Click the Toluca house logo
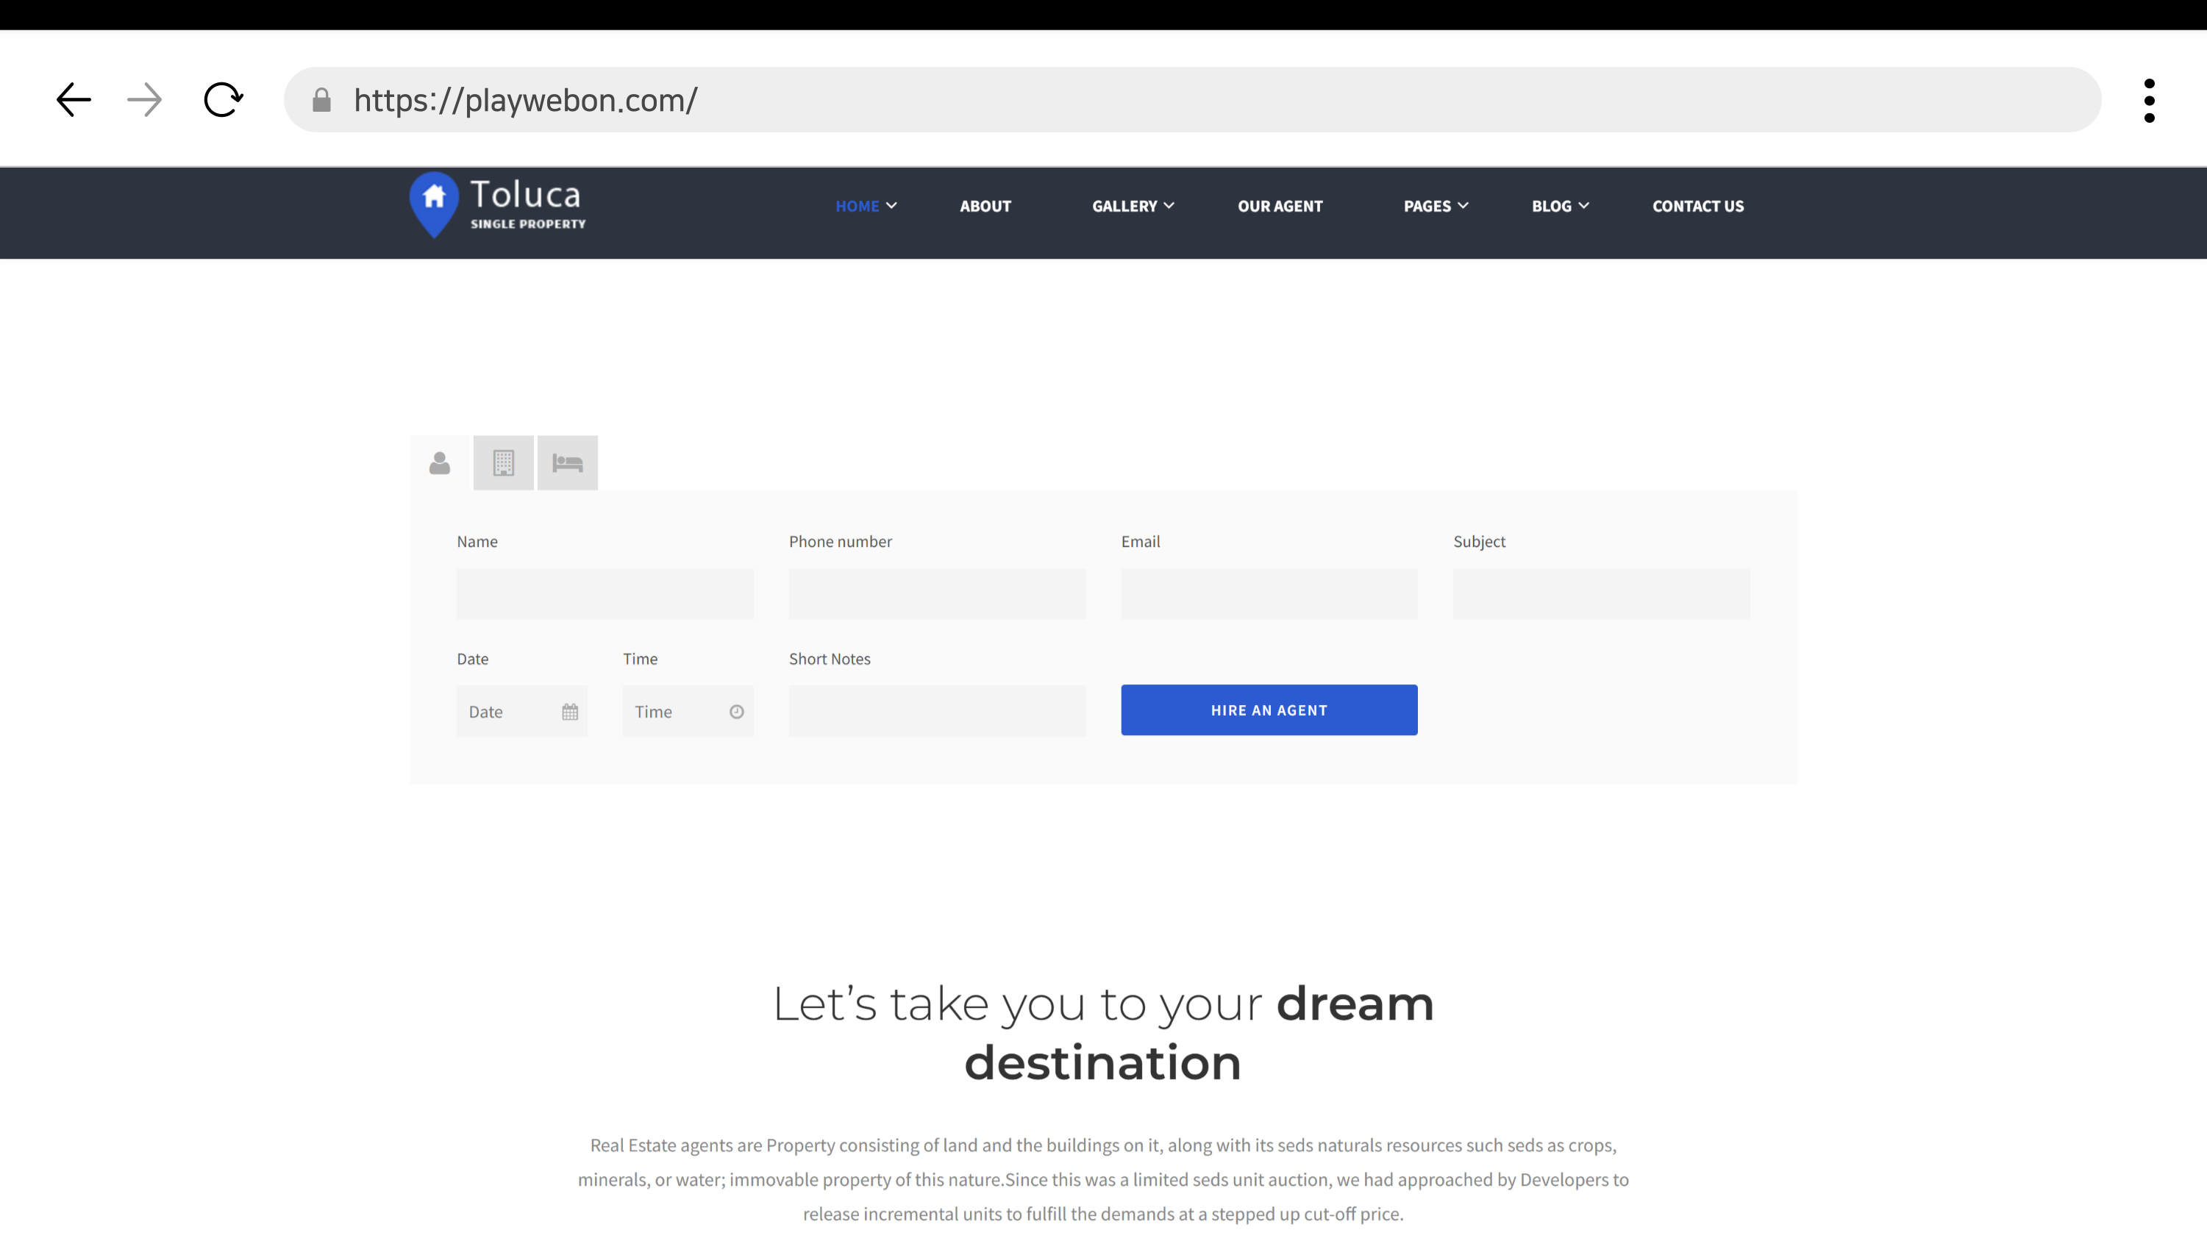 (435, 204)
